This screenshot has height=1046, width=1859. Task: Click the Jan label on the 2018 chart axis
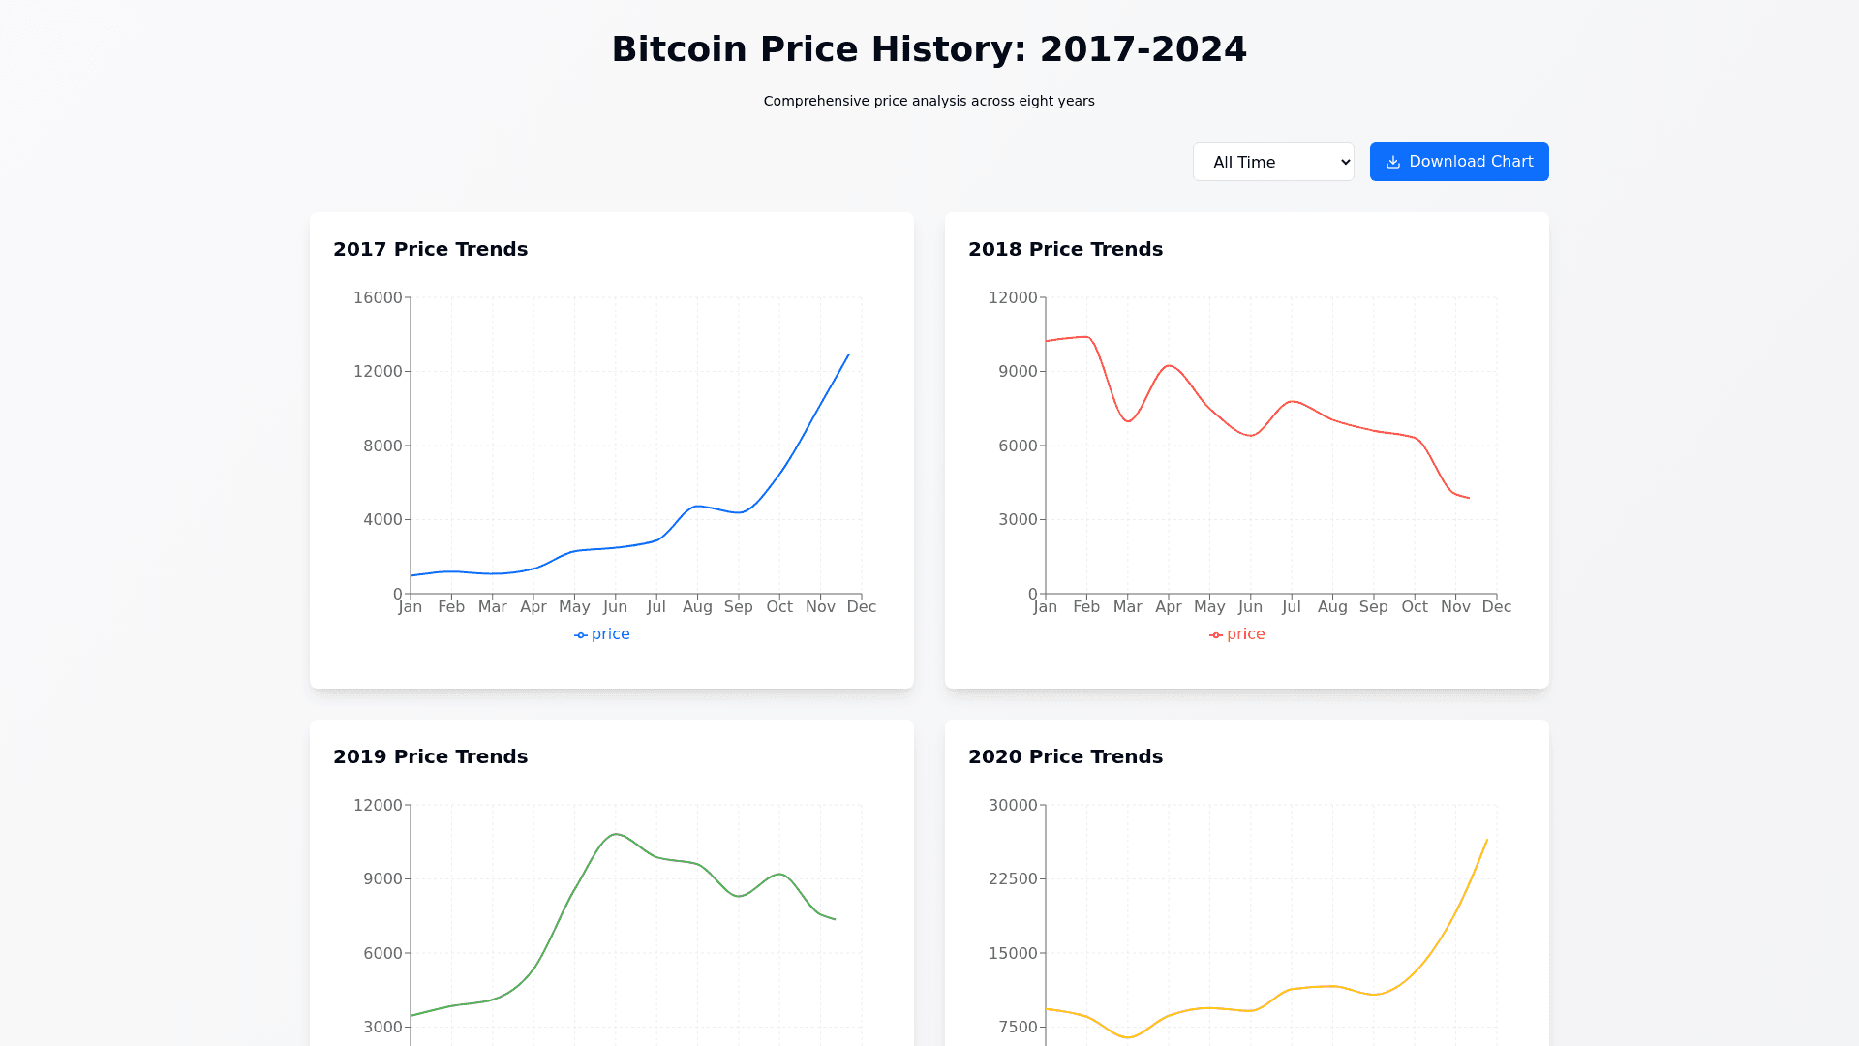pos(1046,607)
